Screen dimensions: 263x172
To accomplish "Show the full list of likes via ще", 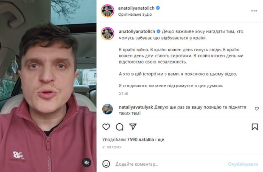I will 161,140.
